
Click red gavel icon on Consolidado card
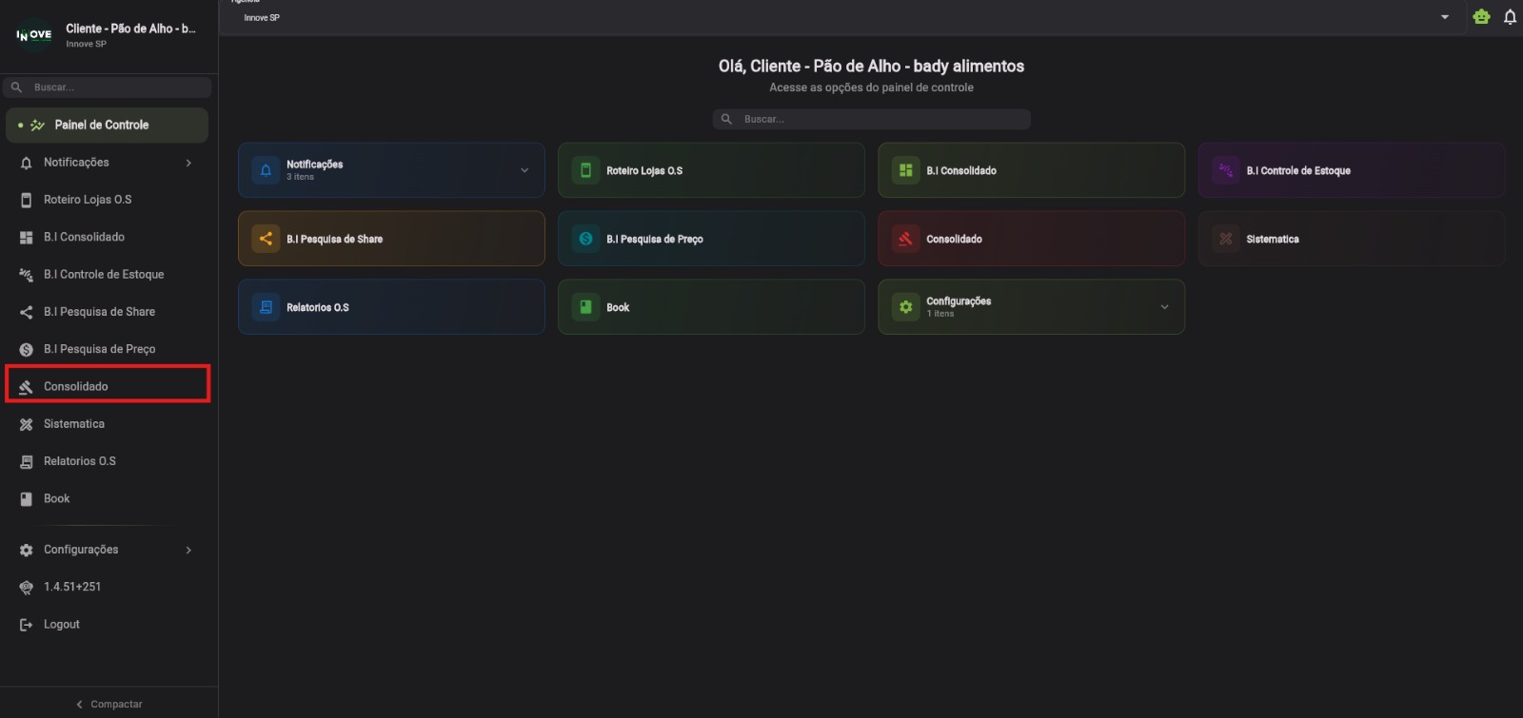pos(905,239)
